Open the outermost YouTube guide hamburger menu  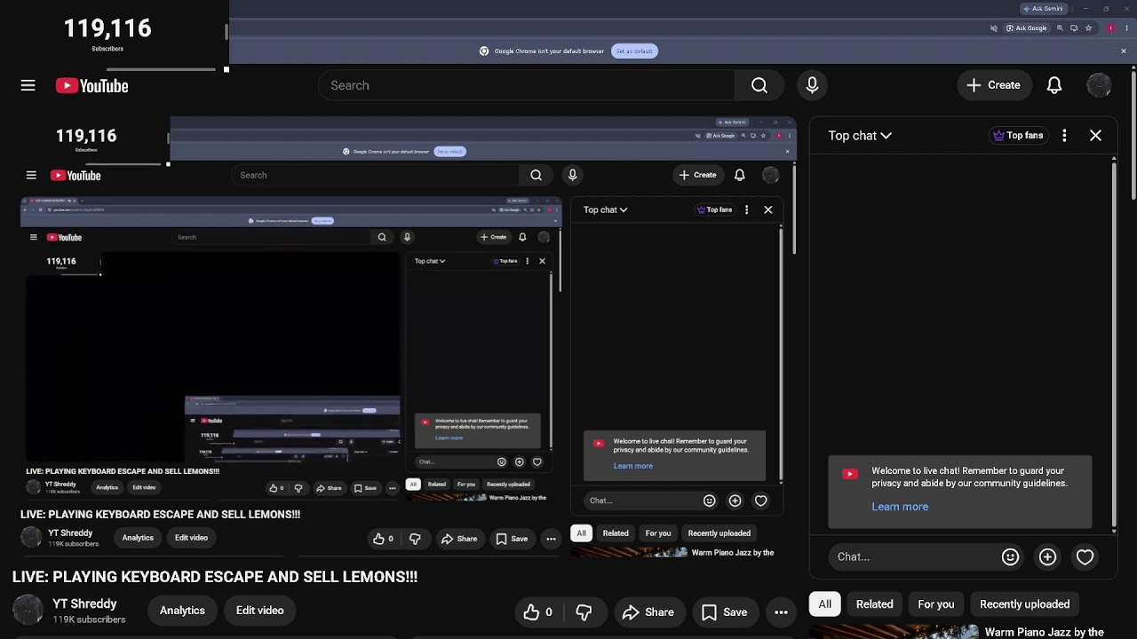point(28,85)
